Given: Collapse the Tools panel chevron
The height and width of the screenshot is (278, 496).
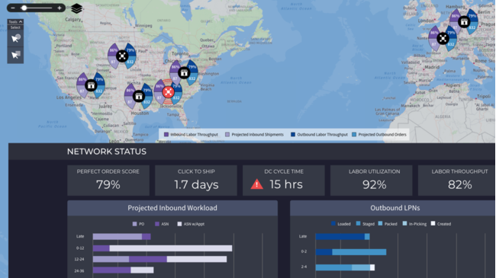Looking at the screenshot, I should click(x=21, y=22).
